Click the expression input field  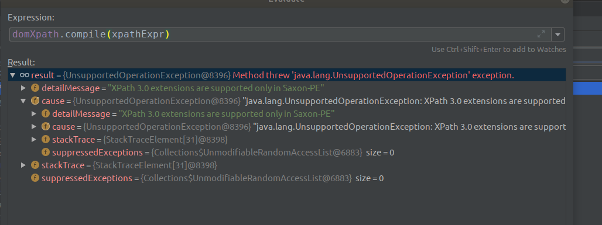click(281, 34)
